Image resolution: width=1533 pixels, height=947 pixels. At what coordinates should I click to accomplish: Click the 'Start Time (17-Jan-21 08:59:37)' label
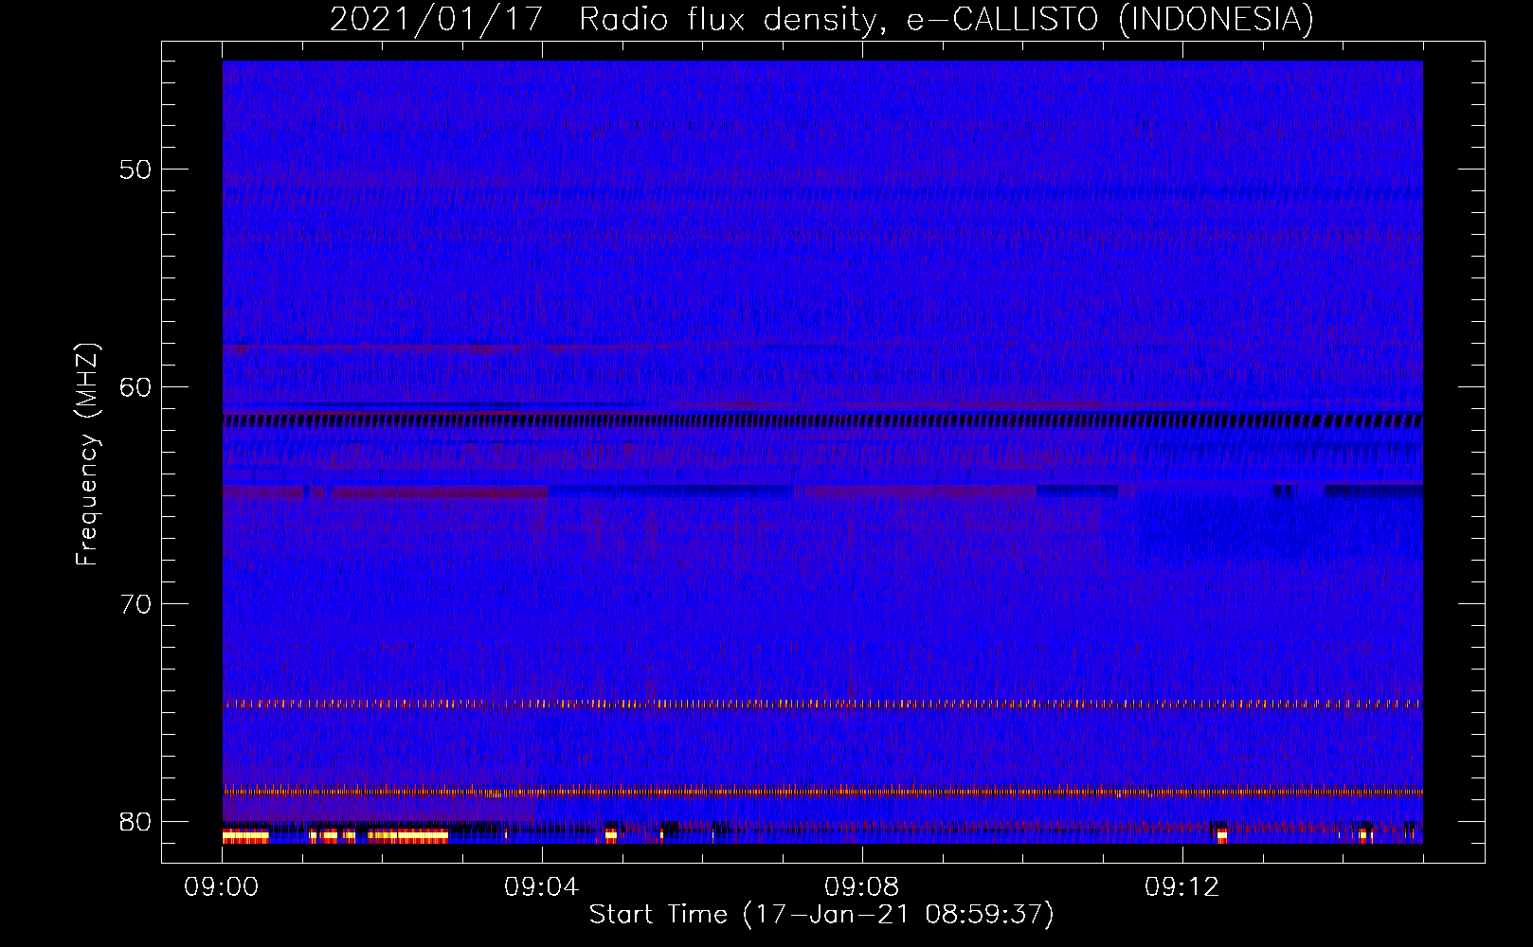(821, 915)
